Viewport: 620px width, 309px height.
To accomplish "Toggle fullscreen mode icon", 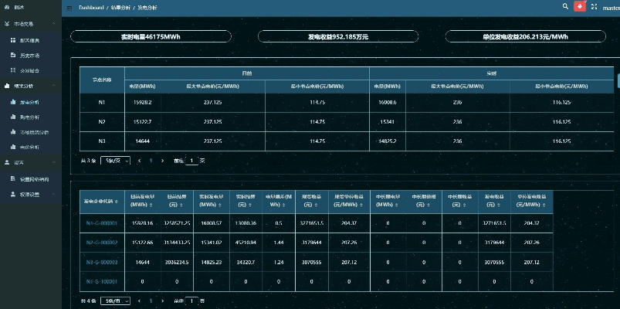I will [x=594, y=6].
